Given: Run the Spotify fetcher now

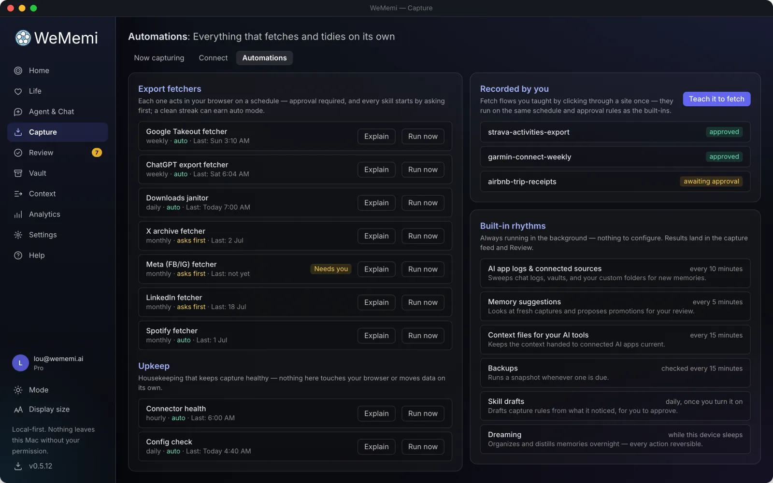Looking at the screenshot, I should click(x=423, y=336).
